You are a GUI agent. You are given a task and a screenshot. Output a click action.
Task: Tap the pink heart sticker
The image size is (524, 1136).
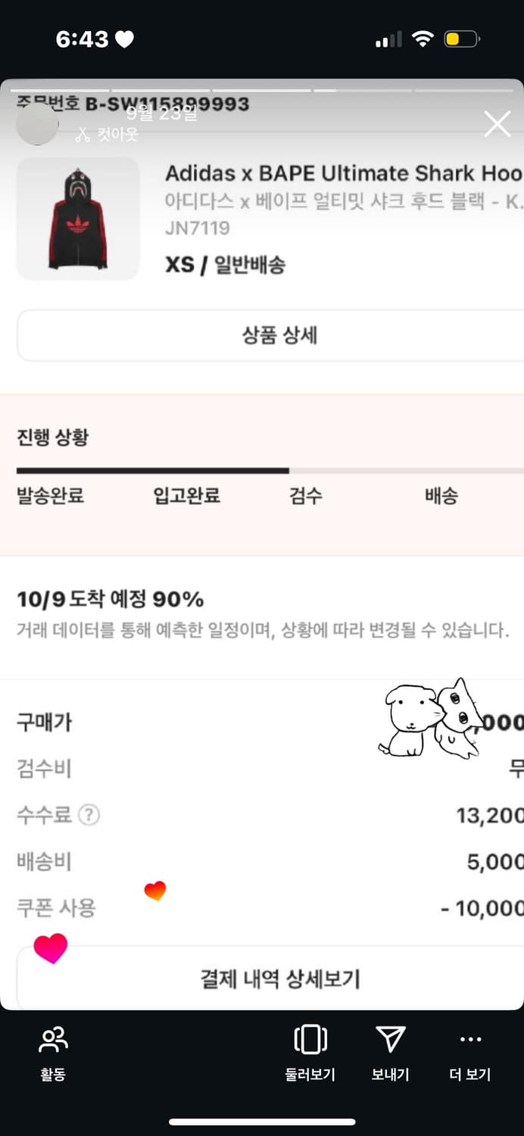tap(51, 948)
